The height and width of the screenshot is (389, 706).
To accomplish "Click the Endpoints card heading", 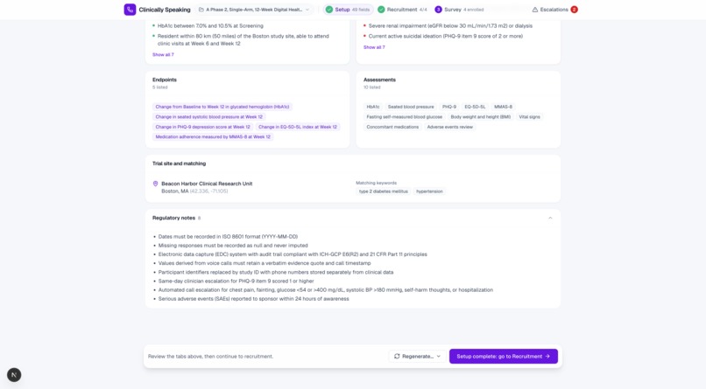I will pyautogui.click(x=165, y=80).
